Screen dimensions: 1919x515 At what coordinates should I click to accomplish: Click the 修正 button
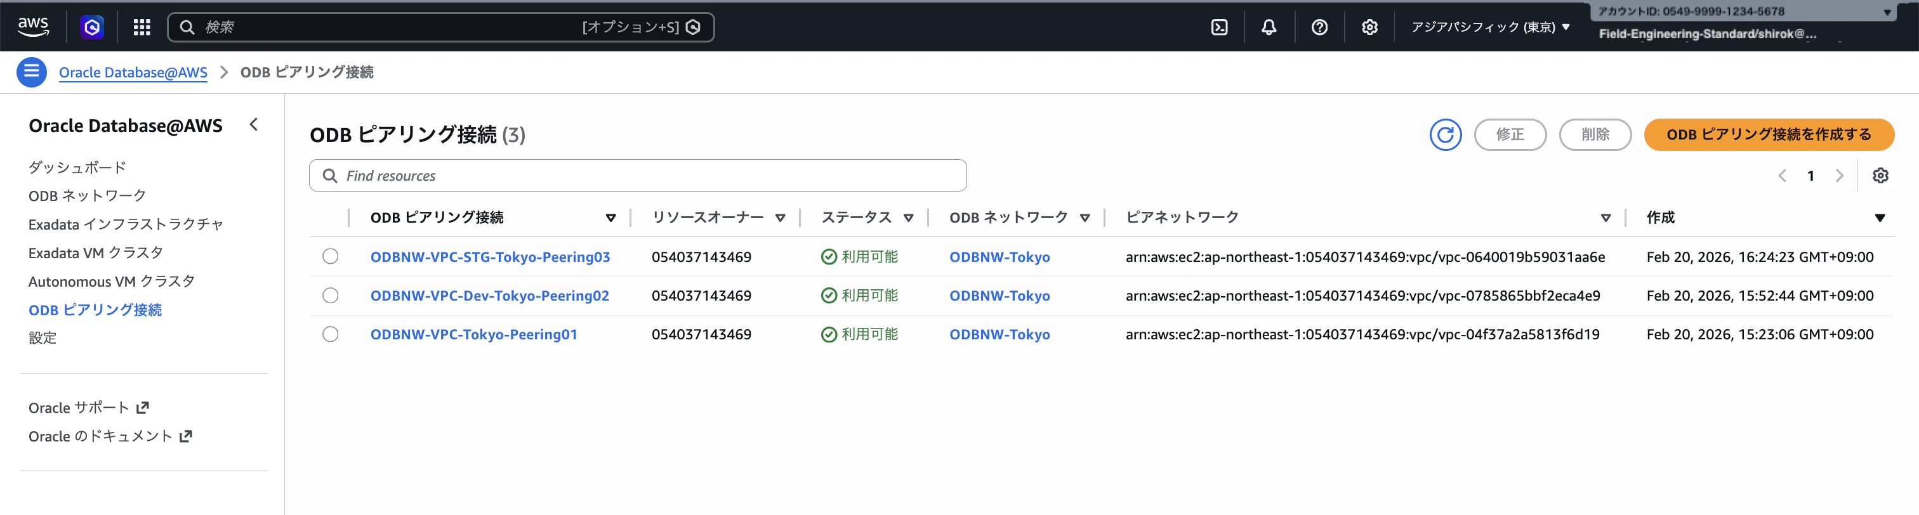pos(1510,134)
